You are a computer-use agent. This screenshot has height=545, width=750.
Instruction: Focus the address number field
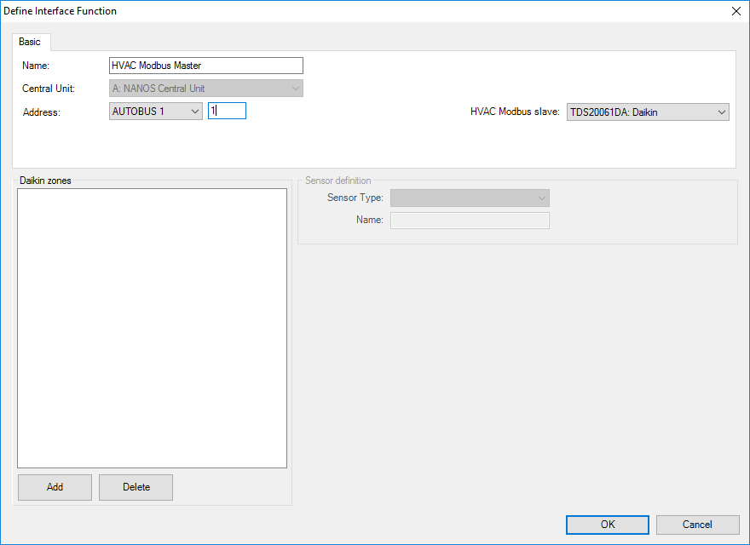pyautogui.click(x=227, y=111)
